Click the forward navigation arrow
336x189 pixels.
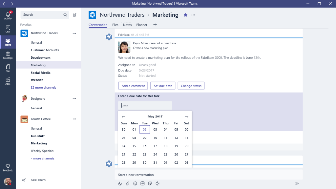(x=12, y=4)
